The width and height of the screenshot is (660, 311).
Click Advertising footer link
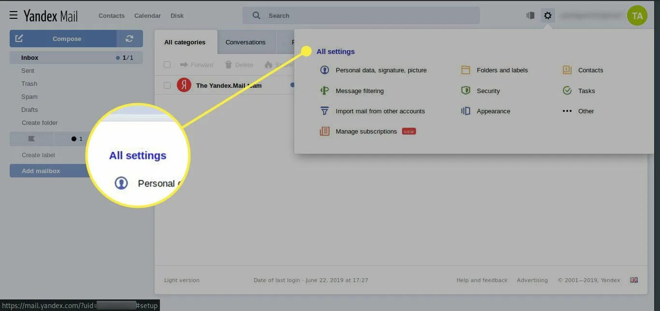click(532, 280)
